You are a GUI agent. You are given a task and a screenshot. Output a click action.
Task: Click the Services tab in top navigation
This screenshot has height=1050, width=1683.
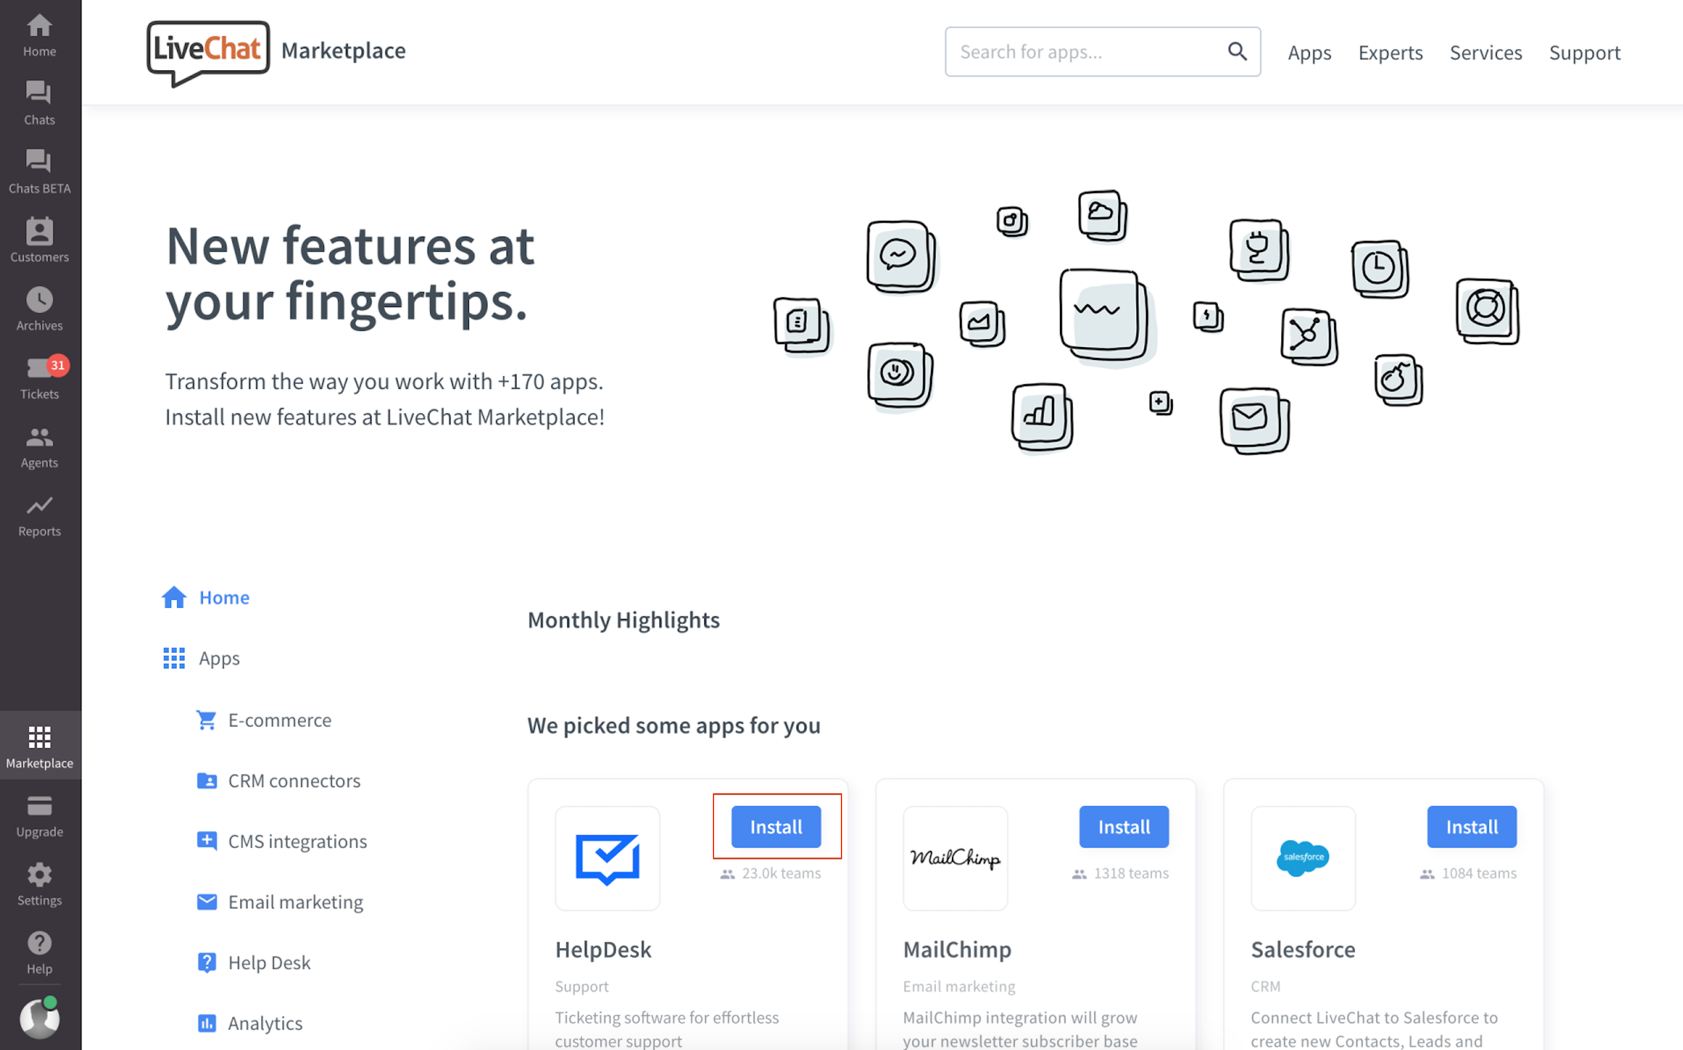point(1485,51)
